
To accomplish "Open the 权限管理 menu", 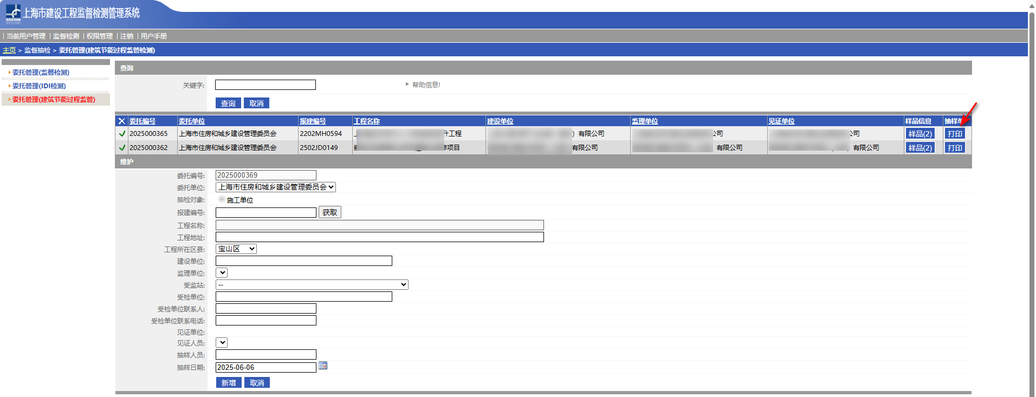I will [x=100, y=36].
